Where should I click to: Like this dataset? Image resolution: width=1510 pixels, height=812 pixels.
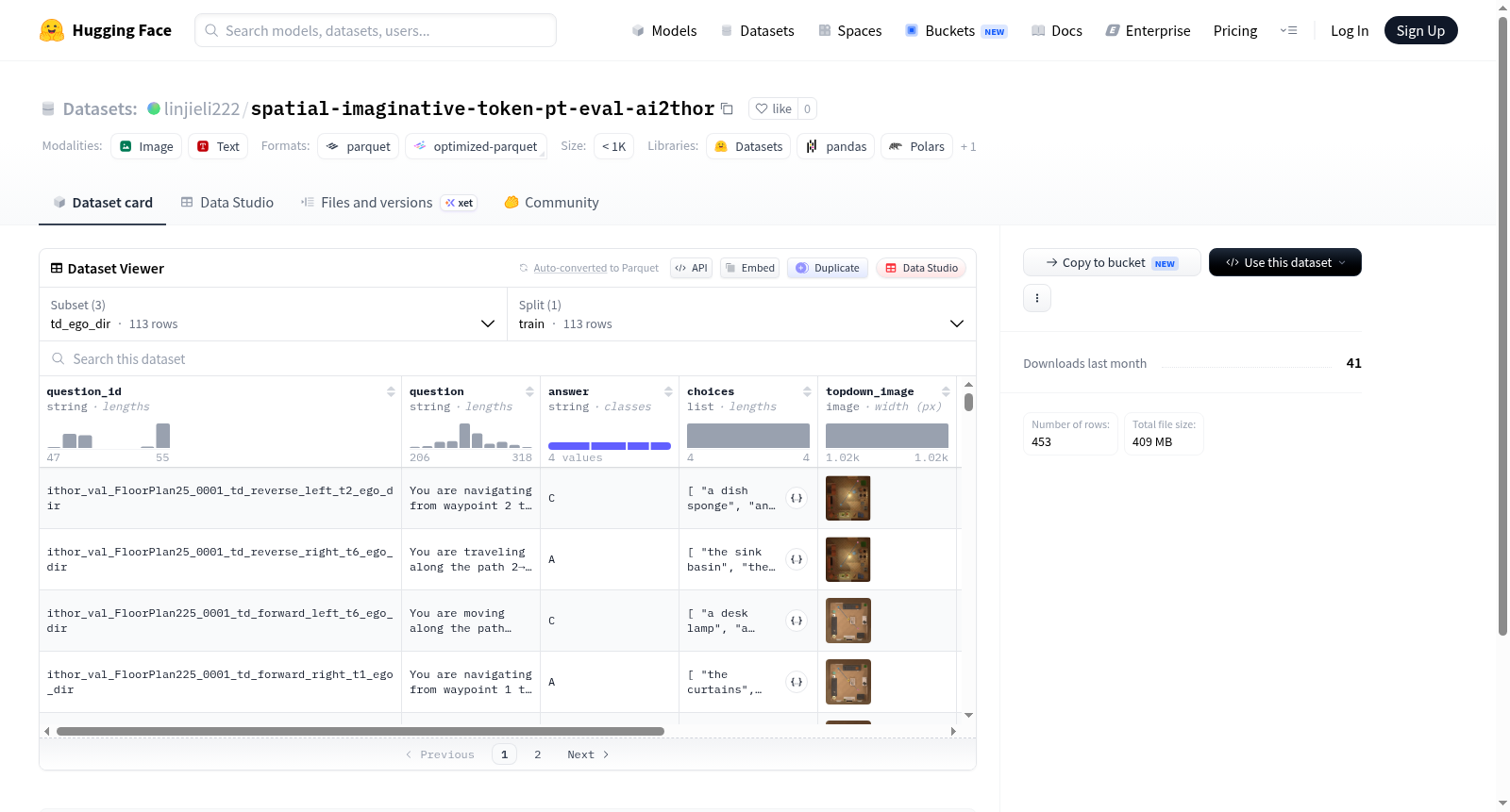coord(773,108)
